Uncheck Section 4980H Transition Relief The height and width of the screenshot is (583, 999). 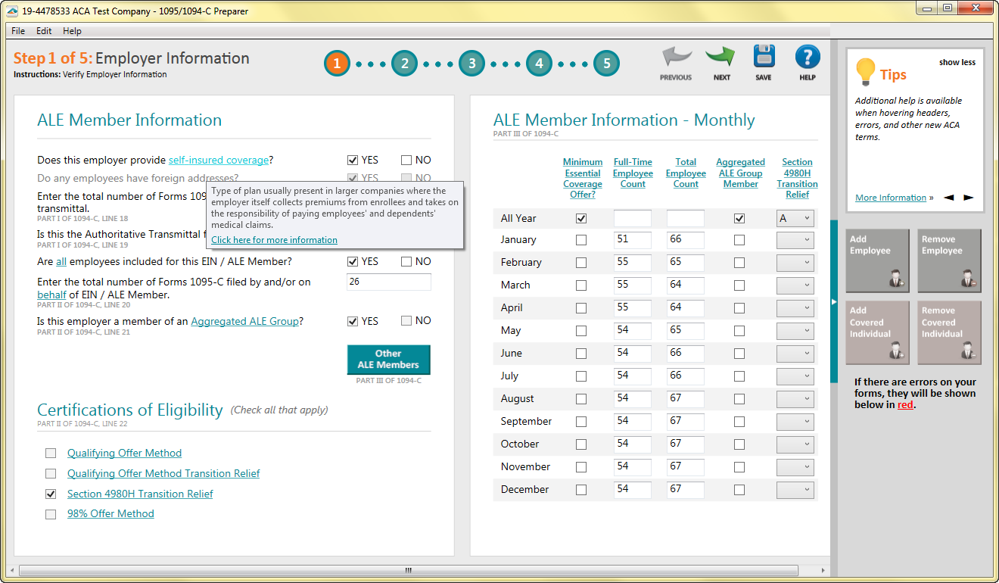click(51, 494)
